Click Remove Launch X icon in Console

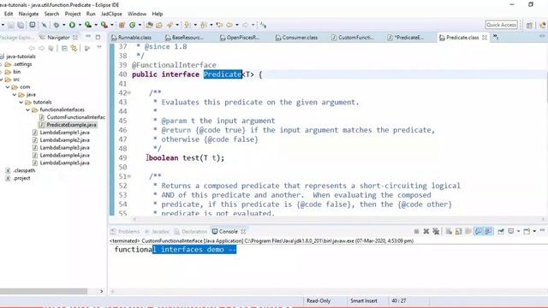426,232
